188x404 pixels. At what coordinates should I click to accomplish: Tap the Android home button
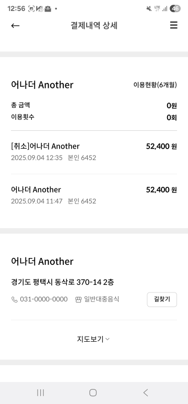click(93, 392)
